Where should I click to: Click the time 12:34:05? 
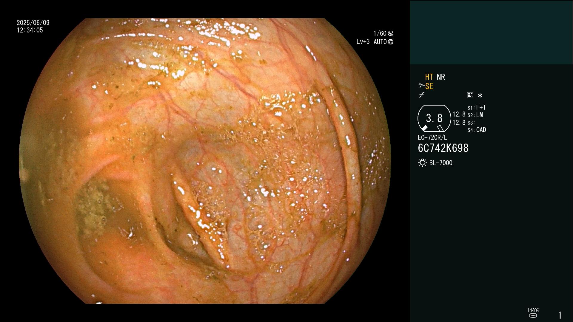tap(30, 30)
